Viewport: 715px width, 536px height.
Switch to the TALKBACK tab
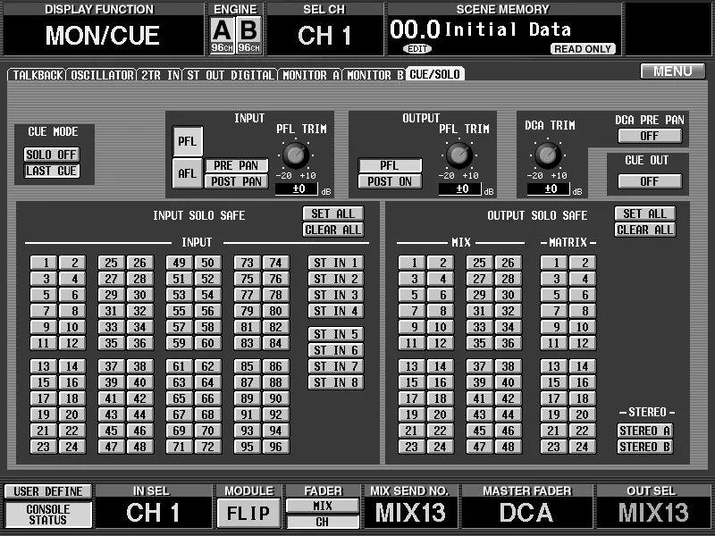(38, 75)
